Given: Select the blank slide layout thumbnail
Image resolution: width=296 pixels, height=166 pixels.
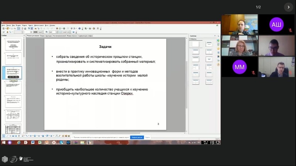Looking at the screenshot, I should pos(195,44).
